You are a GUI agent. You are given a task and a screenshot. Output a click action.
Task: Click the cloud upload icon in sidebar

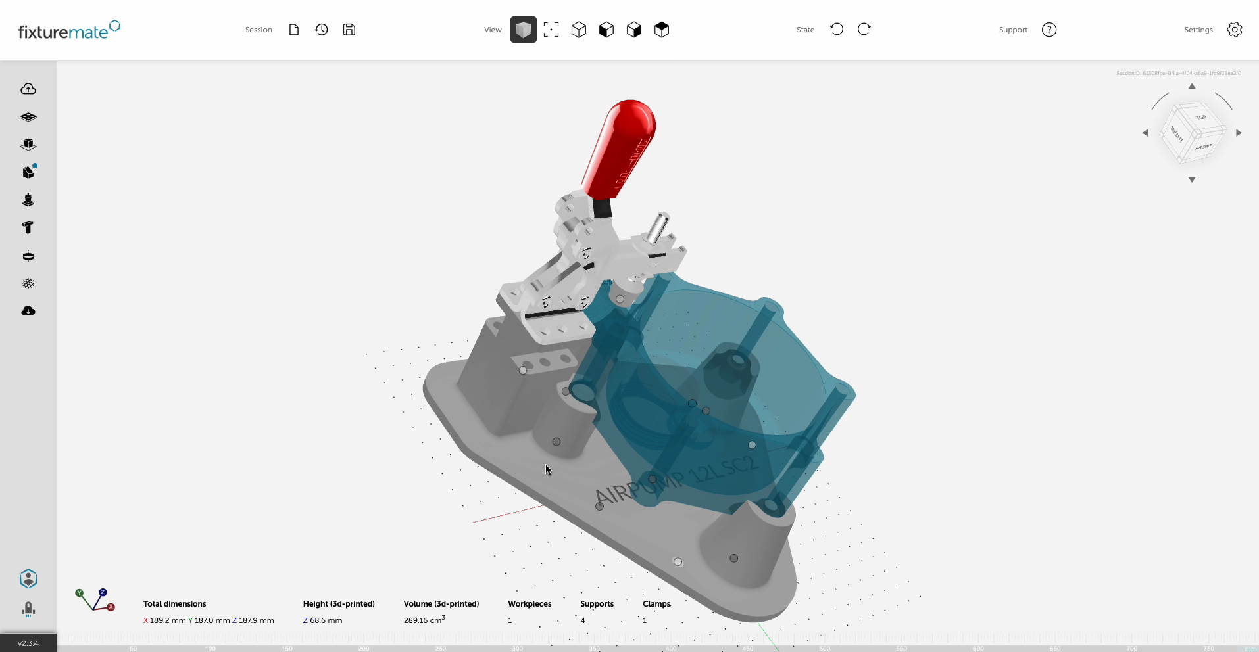28,89
